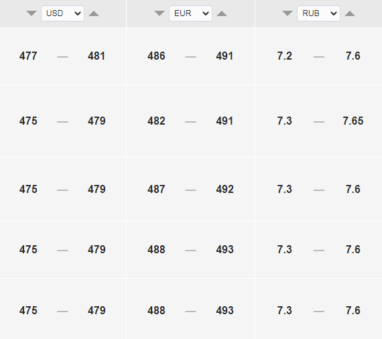Click first row RUB sell rate 7.6
Image resolution: width=382 pixels, height=339 pixels.
[x=353, y=56]
